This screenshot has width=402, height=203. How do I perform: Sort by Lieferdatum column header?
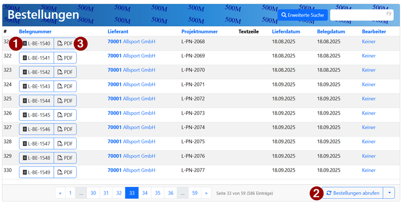click(286, 32)
